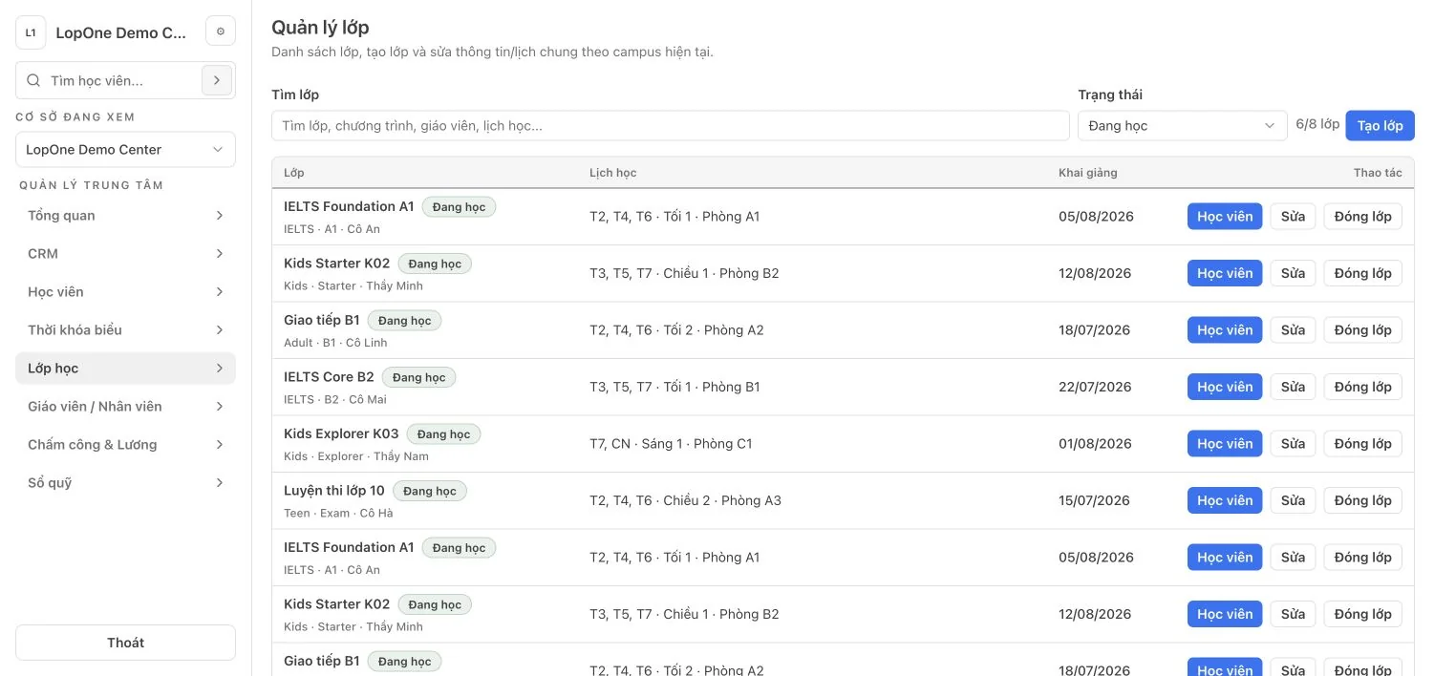Expand Sổ quỹ chevron arrow
This screenshot has width=1434, height=676.
[x=220, y=483]
